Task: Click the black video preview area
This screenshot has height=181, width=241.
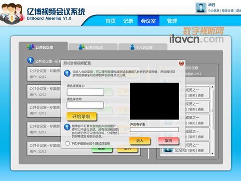Action: [154, 101]
